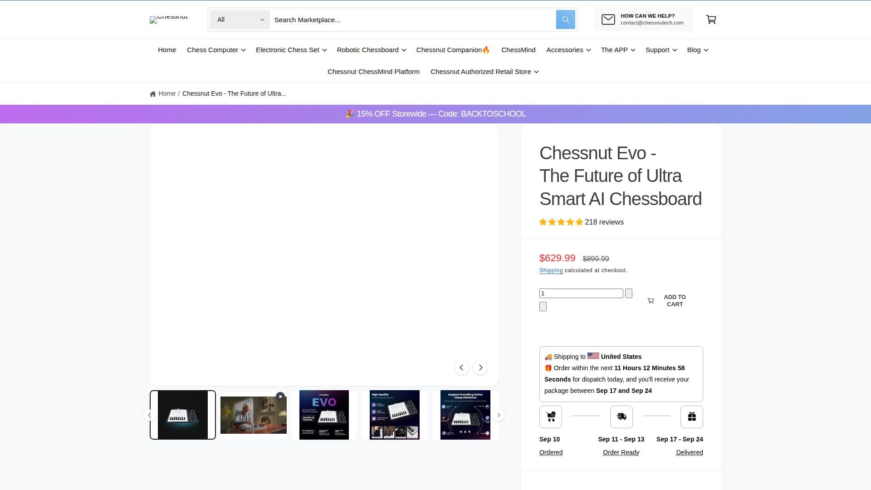The width and height of the screenshot is (871, 490).
Task: Focus the Search Marketplace input field
Action: point(413,20)
